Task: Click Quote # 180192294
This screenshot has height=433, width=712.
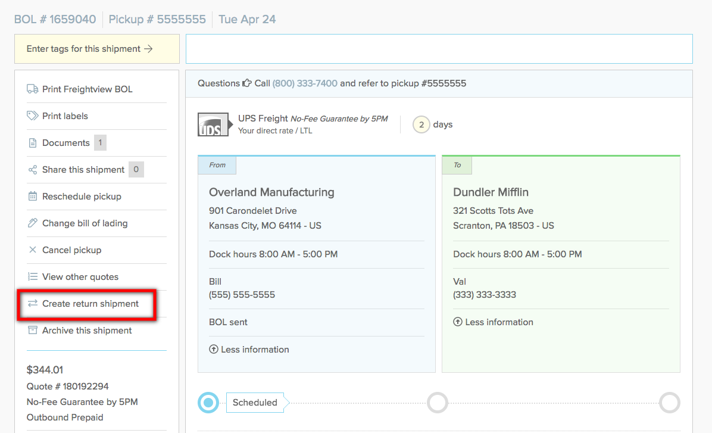Action: 68,386
